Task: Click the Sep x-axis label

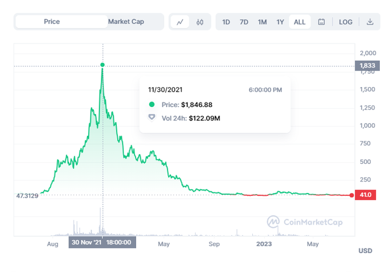Action: [214, 244]
